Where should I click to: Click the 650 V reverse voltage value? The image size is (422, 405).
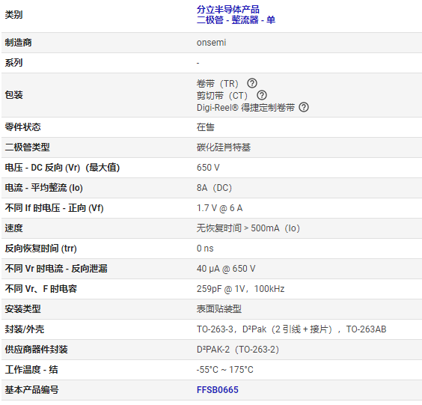(x=208, y=168)
